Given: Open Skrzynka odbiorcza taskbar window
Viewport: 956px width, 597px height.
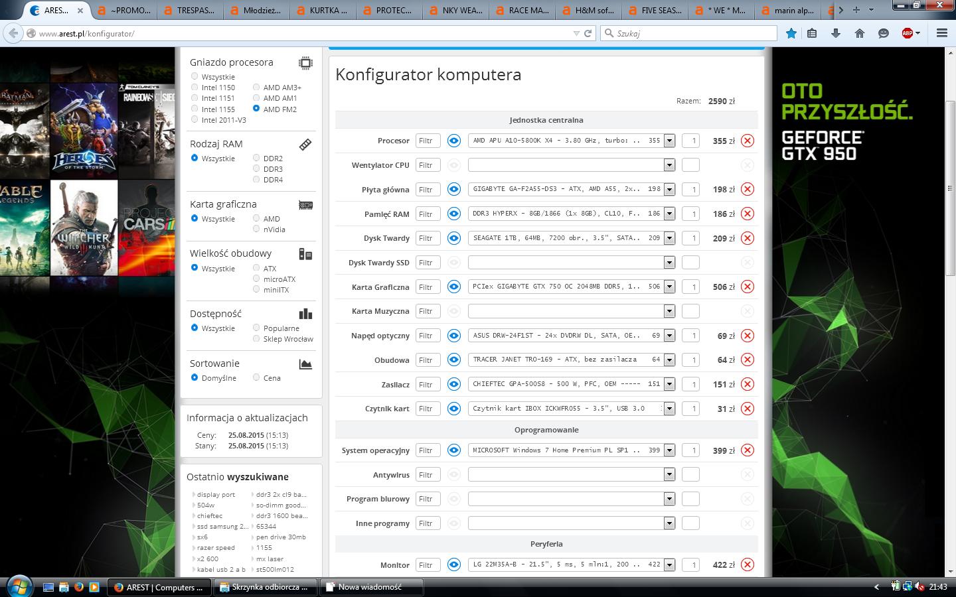Looking at the screenshot, I should (x=266, y=587).
